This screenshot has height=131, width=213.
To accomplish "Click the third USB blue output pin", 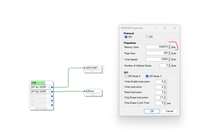I will (52, 96).
